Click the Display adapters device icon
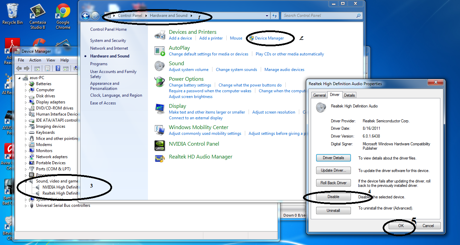The image size is (460, 245). [32, 102]
